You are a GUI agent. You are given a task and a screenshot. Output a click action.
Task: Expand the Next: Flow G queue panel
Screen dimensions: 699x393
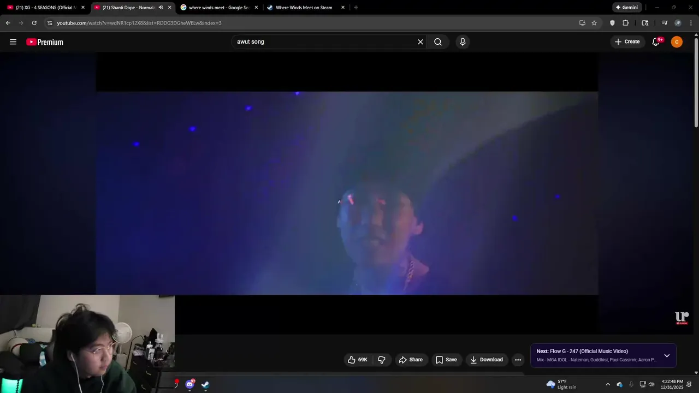point(667,355)
